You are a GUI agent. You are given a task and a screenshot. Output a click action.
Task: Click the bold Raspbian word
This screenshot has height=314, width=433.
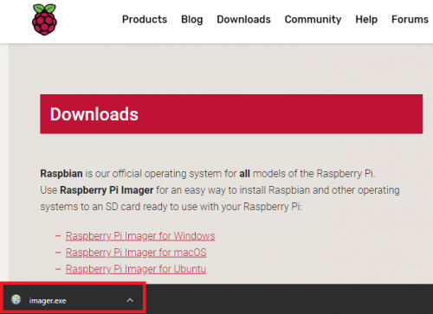61,174
